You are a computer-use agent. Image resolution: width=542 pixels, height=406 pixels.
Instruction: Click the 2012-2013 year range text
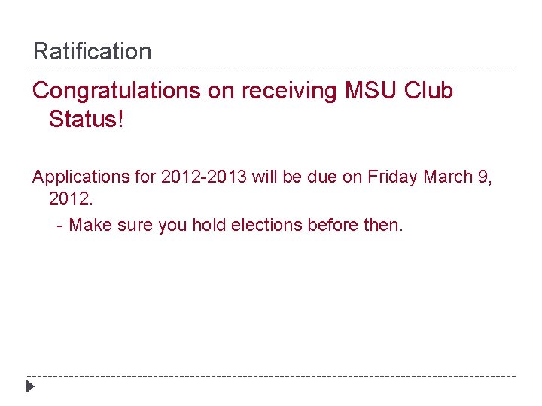point(202,177)
